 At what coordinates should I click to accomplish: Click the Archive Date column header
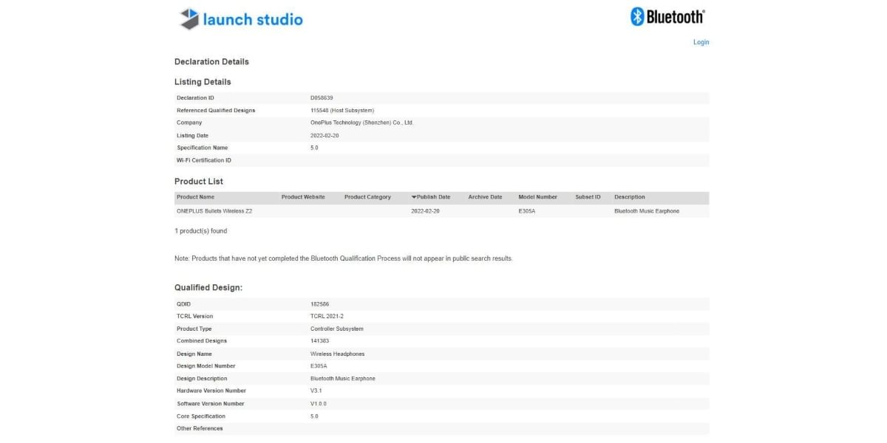coord(485,197)
